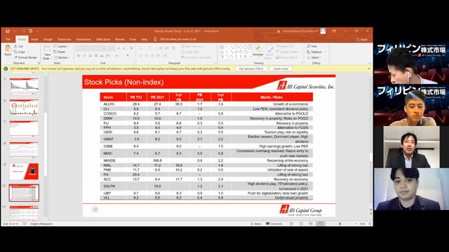Click the Find tool in Editing group
The height and width of the screenshot is (252, 449).
311,46
